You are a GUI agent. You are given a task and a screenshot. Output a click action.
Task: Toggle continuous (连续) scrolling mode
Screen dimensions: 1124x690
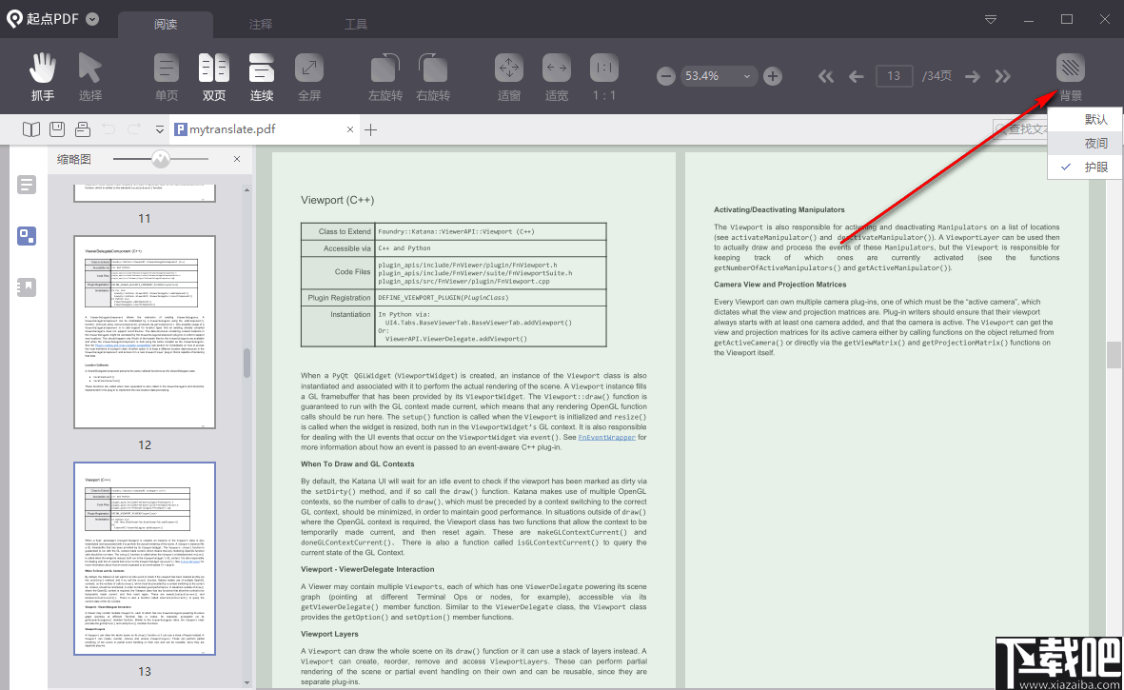(262, 76)
